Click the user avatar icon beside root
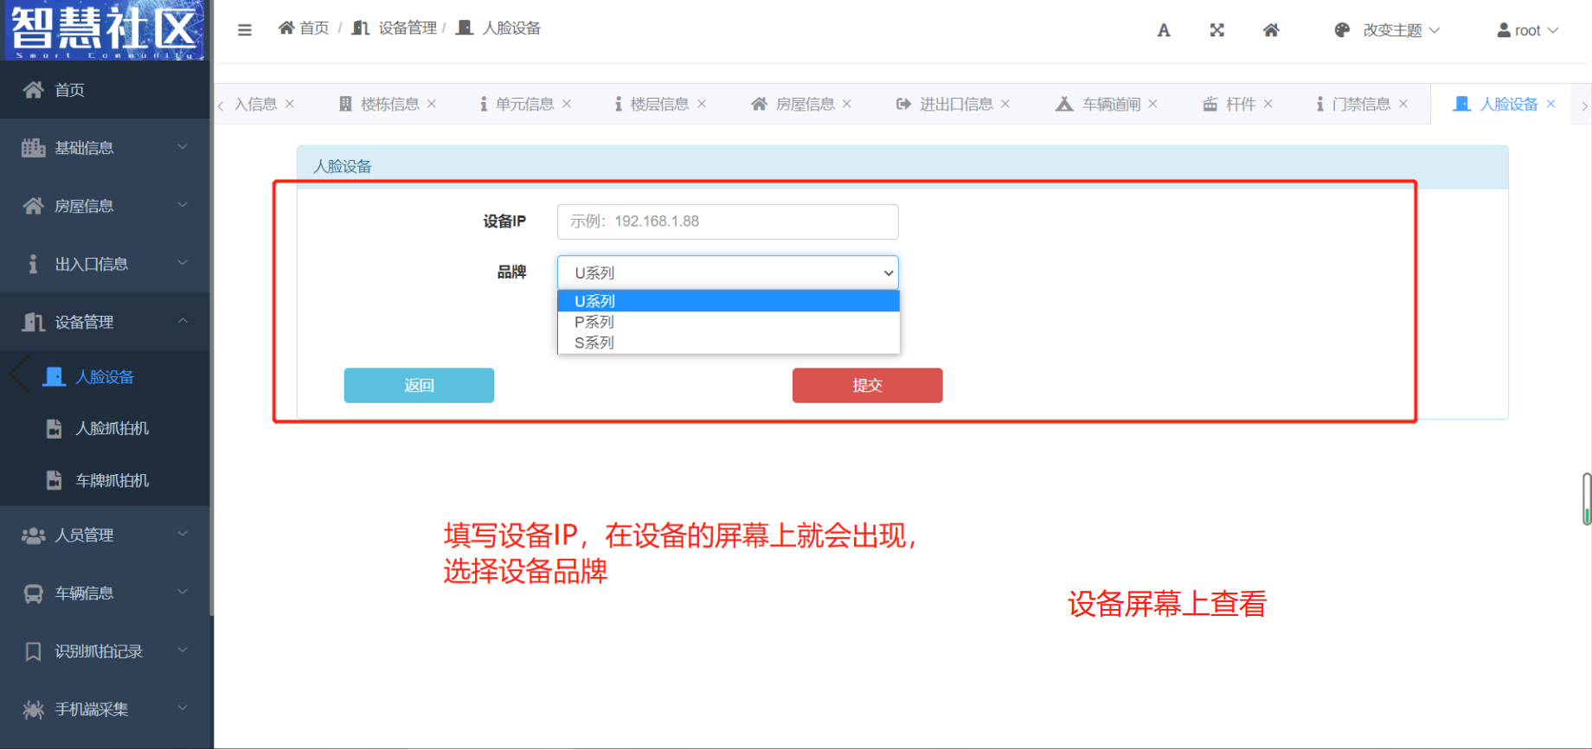Screen dimensions: 1592x750 click(1504, 30)
